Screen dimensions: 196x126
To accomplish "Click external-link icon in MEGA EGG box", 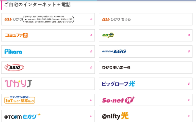I will [189, 52].
